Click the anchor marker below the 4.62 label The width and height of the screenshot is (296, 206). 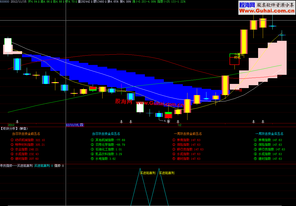point(169,122)
